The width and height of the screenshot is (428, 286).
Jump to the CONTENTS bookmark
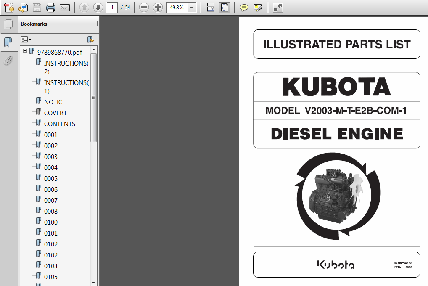click(x=60, y=124)
